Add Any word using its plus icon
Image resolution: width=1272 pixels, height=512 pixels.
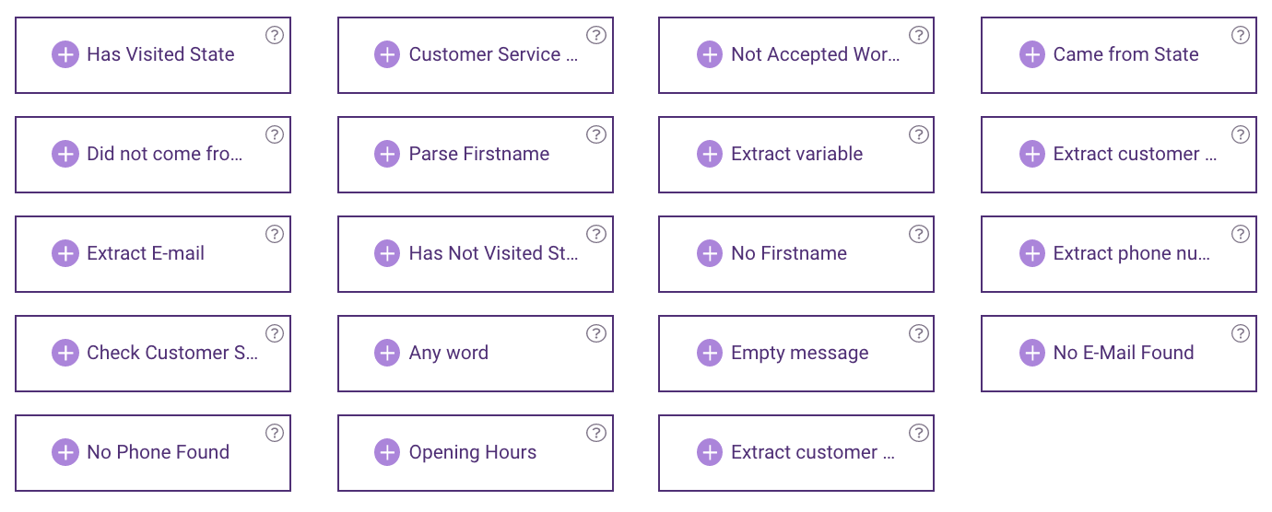point(387,354)
